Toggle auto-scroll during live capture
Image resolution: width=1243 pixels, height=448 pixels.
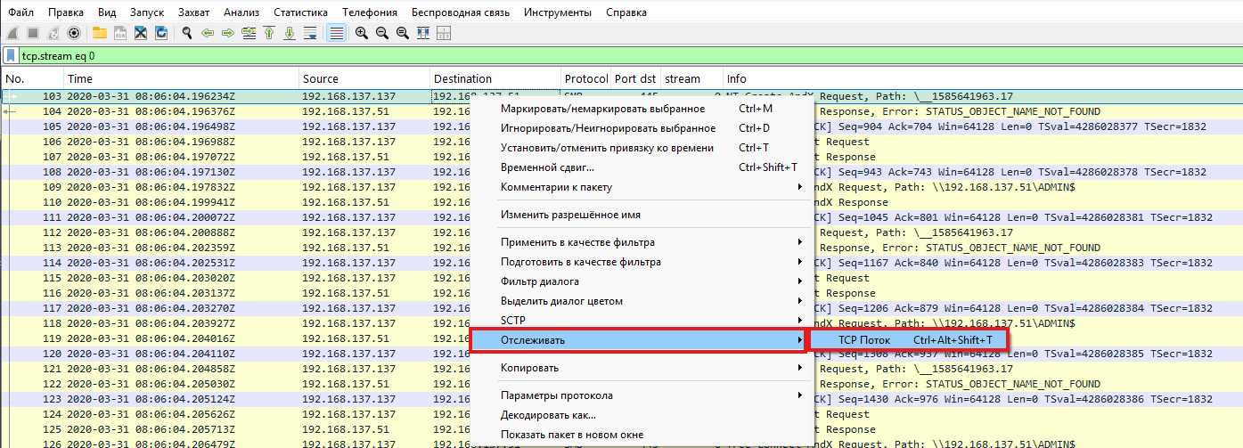(310, 33)
